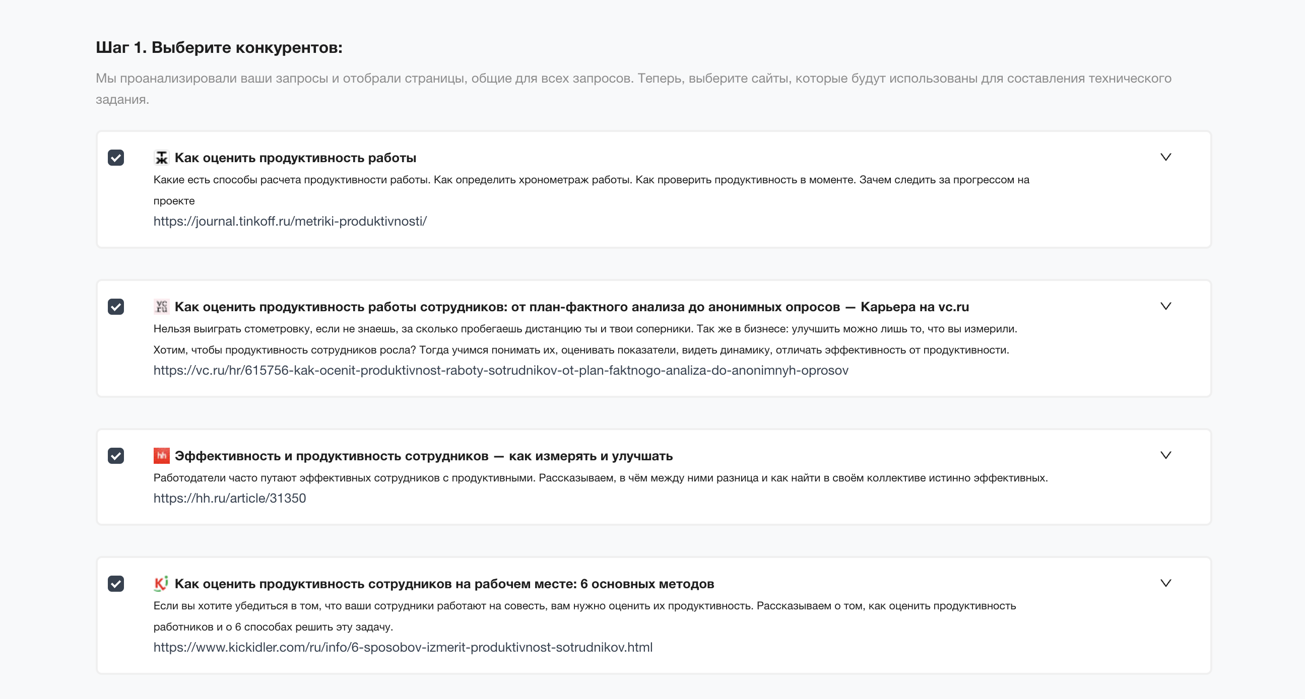Uncheck the Kickidler article checkbox
The width and height of the screenshot is (1305, 699).
[x=117, y=584]
